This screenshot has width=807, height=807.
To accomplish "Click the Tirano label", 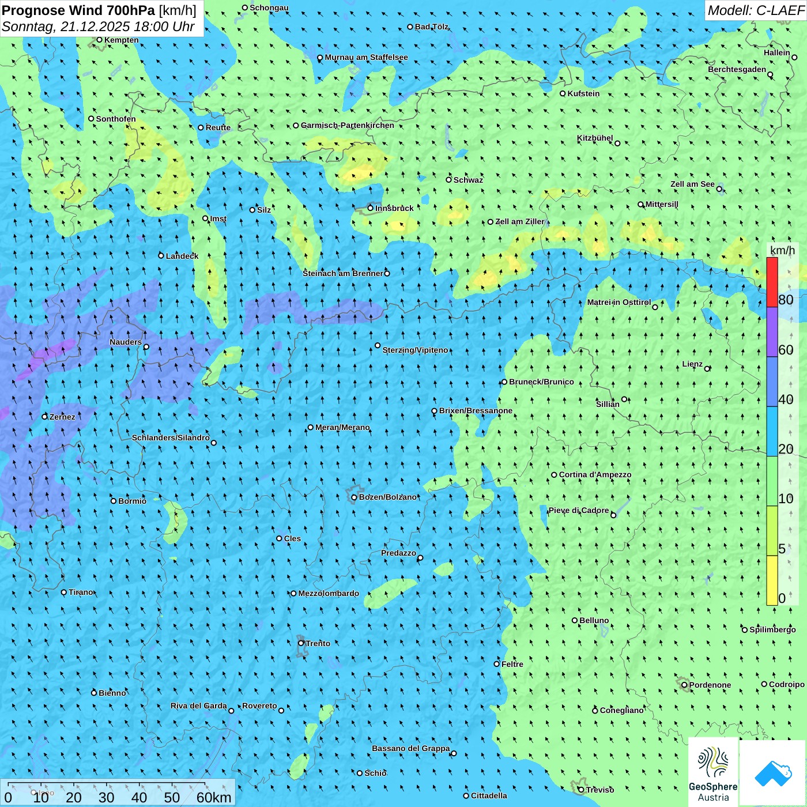I will click(x=81, y=592).
